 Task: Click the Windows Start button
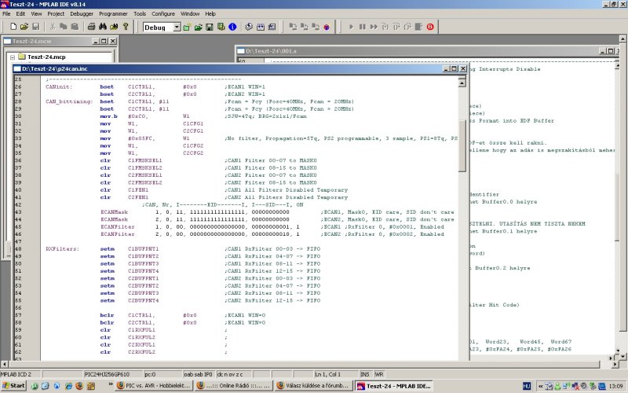[13, 386]
